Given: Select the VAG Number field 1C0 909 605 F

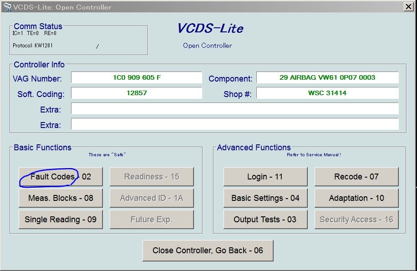Looking at the screenshot, I should (137, 77).
